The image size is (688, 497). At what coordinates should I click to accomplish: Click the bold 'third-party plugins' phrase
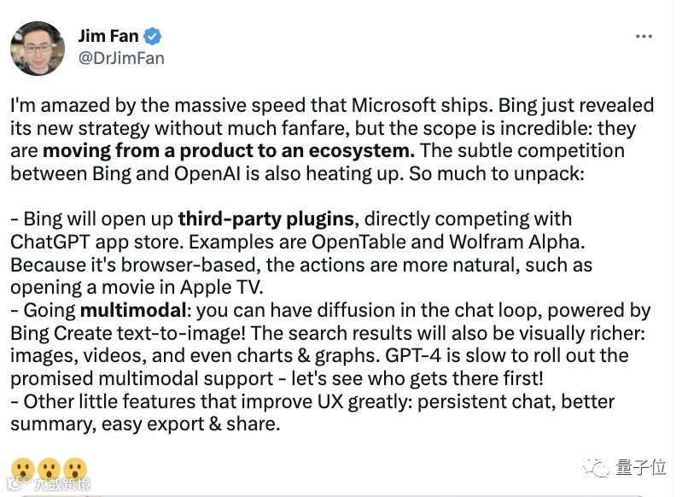[266, 219]
